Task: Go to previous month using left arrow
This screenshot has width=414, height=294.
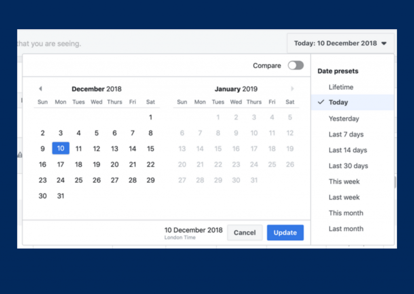Action: click(40, 89)
